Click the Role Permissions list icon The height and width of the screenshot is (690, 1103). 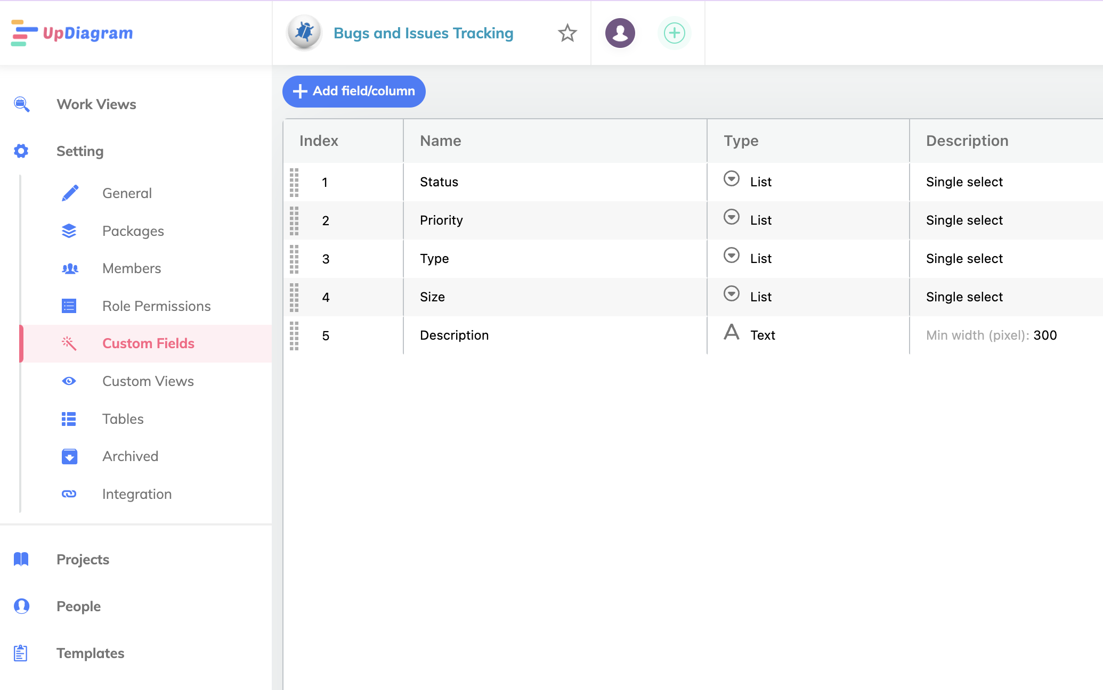pyautogui.click(x=69, y=306)
